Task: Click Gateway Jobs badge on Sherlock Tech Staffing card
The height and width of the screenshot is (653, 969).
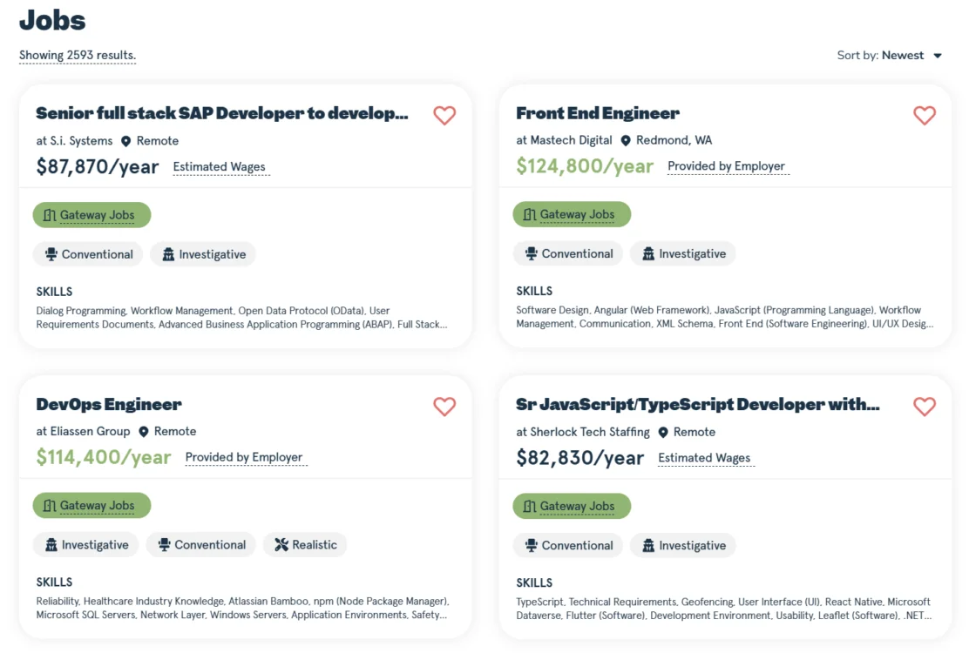Action: [572, 506]
